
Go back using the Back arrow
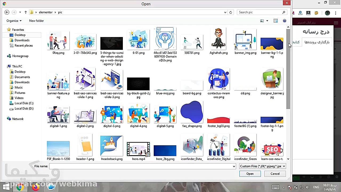coord(7,12)
